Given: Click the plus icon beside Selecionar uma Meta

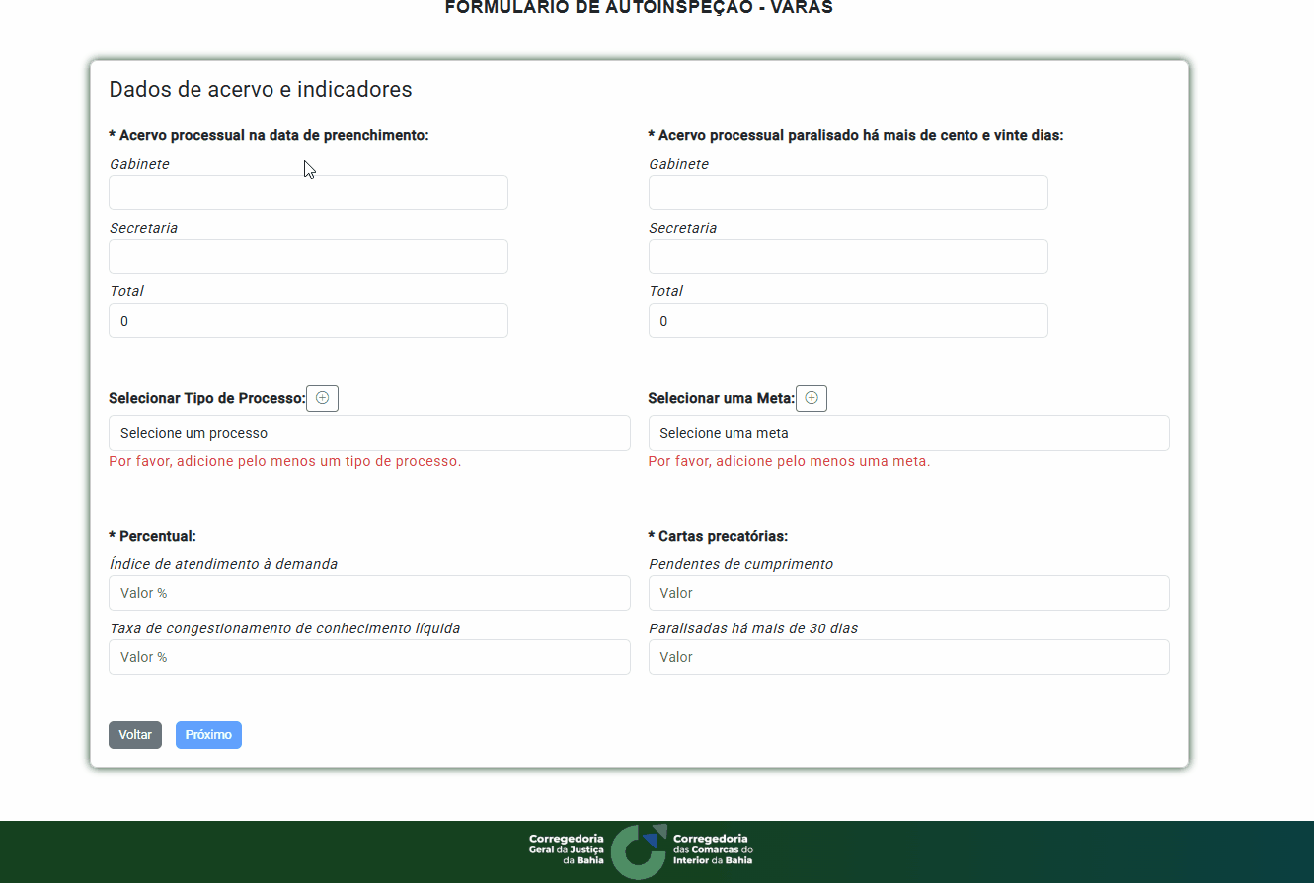Looking at the screenshot, I should tap(812, 399).
